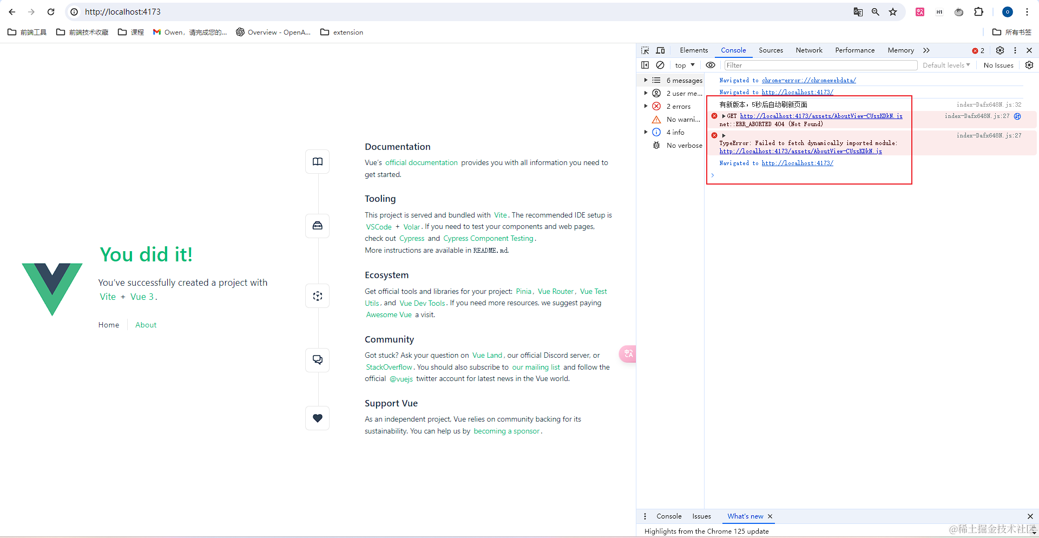Open the drawer three-dot menu
This screenshot has height=538, width=1039.
(645, 516)
